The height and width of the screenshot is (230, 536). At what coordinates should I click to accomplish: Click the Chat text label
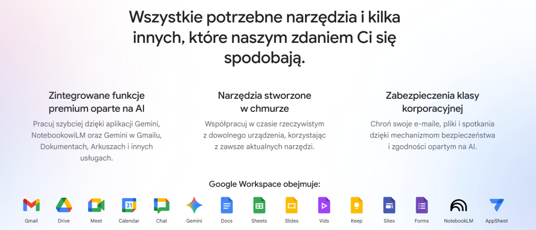pyautogui.click(x=162, y=221)
